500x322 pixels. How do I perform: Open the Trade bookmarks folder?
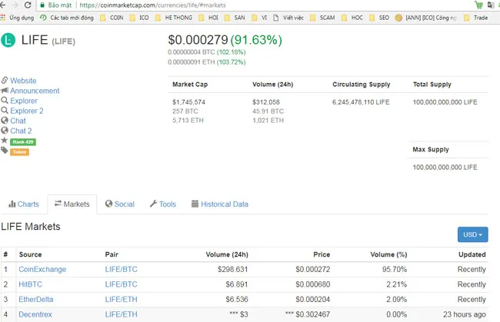click(x=475, y=18)
